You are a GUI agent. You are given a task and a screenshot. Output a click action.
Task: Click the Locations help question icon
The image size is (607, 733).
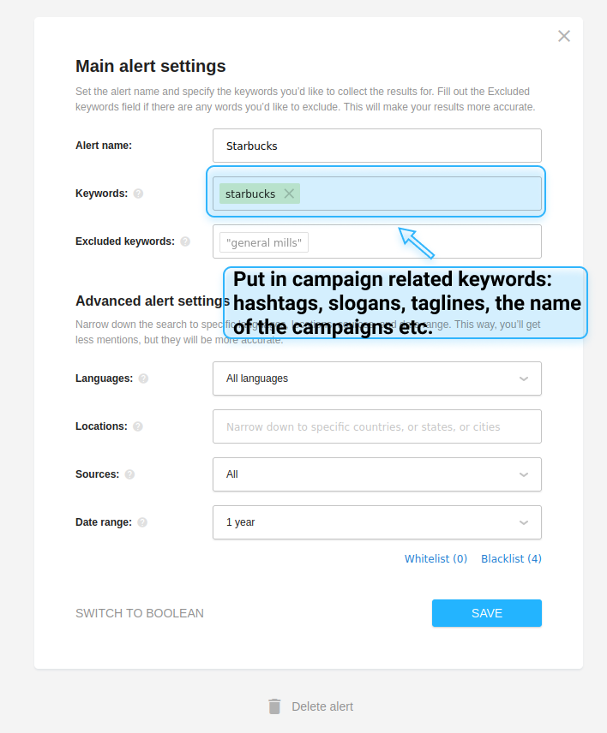(137, 426)
